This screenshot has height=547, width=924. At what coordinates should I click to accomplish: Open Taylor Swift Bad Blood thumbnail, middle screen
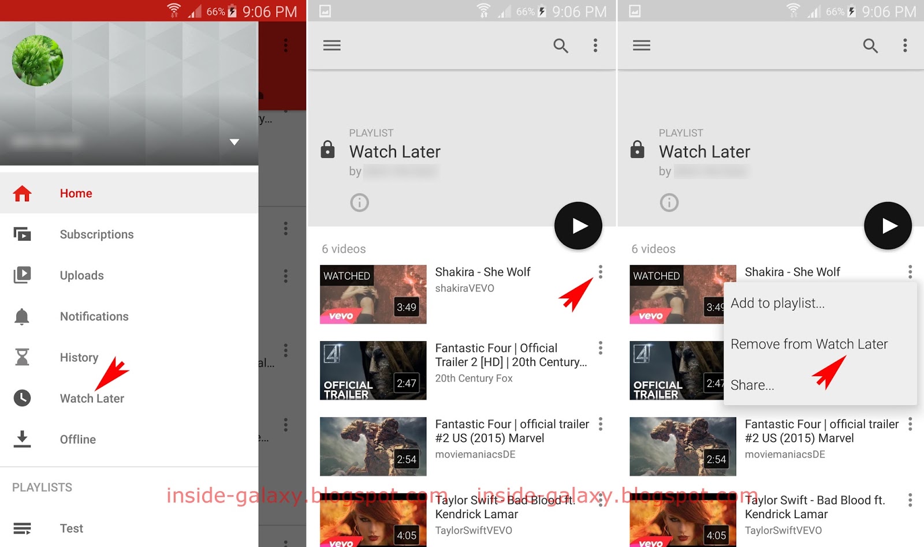pos(373,520)
